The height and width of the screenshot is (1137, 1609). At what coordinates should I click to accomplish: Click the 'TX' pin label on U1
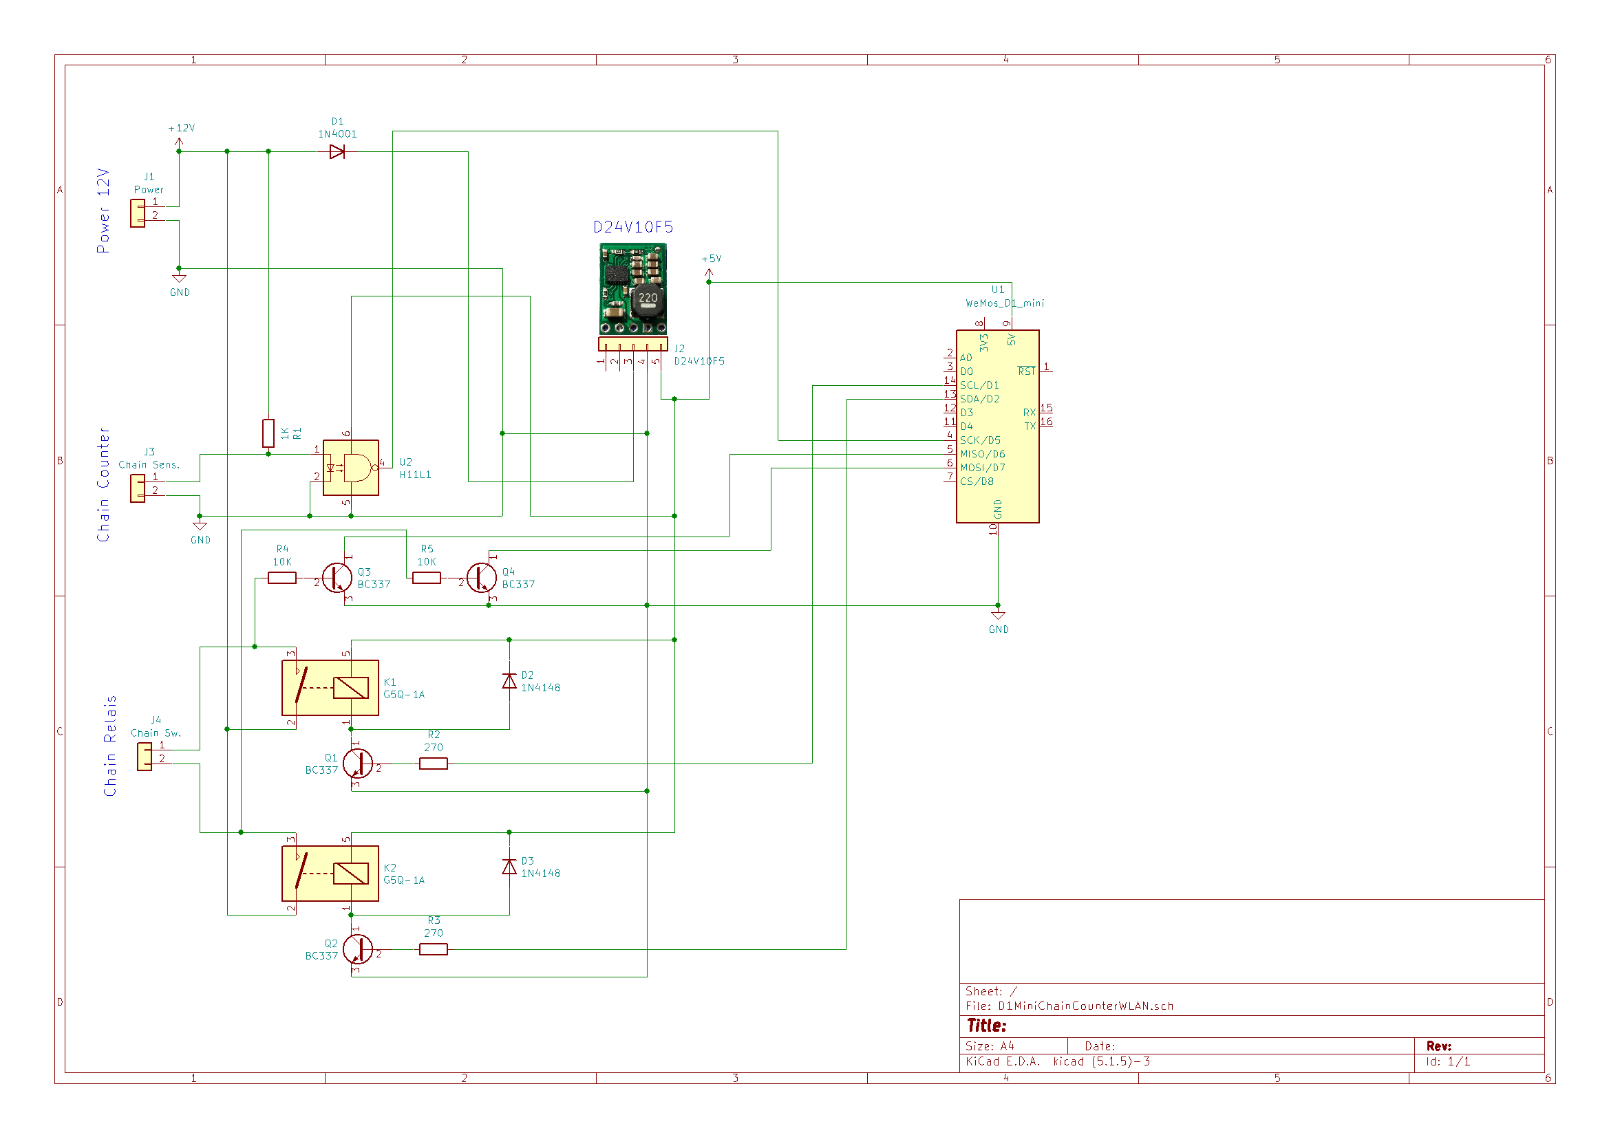(x=1030, y=426)
